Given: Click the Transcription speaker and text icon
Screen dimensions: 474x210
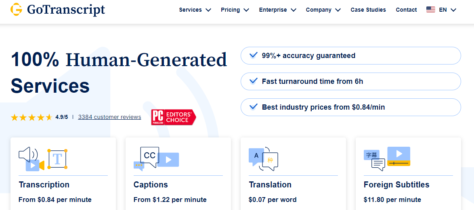Looking at the screenshot, I should tap(43, 159).
